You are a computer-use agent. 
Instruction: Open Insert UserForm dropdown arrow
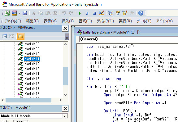pos(20,13)
